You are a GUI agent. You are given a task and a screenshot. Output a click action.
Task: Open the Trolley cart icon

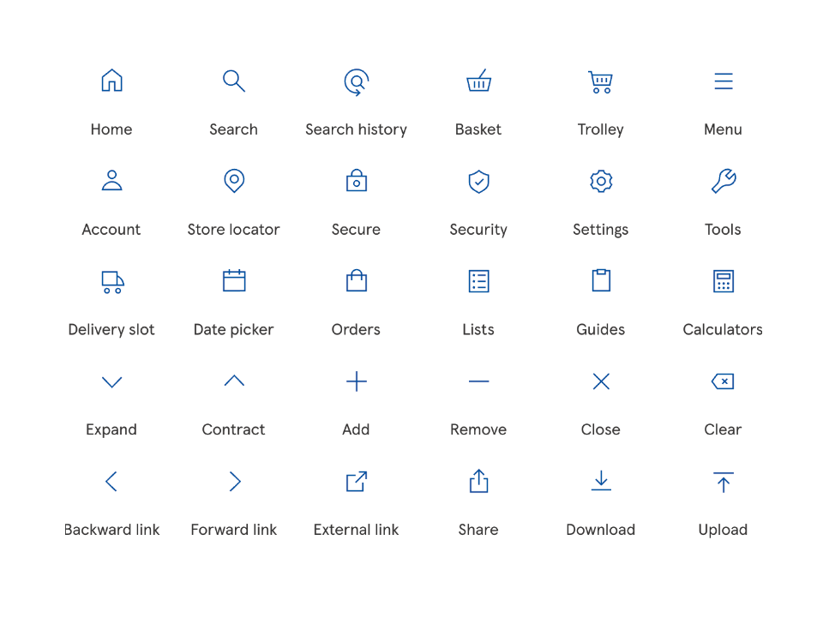(601, 82)
